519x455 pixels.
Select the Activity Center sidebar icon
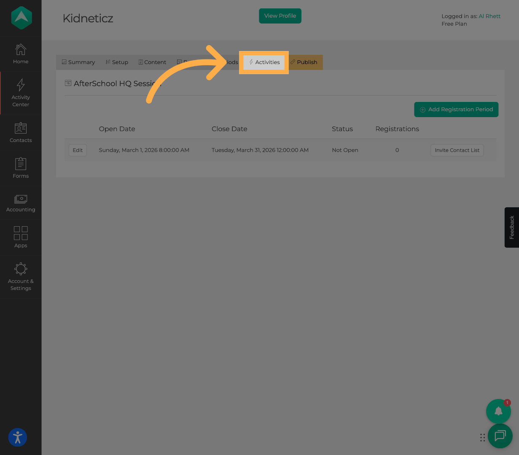click(20, 92)
